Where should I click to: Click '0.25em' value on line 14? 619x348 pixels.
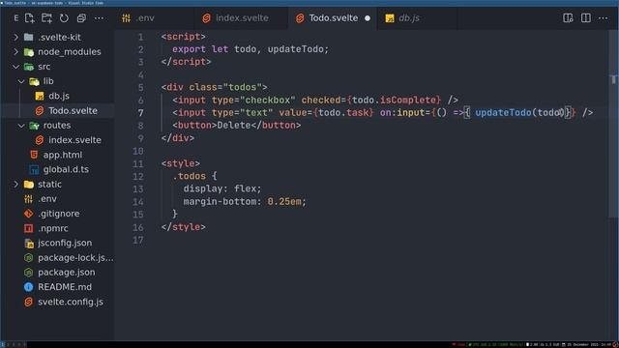coord(284,202)
